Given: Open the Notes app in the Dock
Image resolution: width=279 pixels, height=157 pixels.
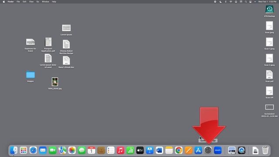Looking at the screenshot, I should point(169,150).
